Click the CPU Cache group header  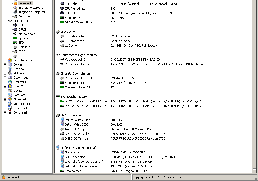pos(65,32)
